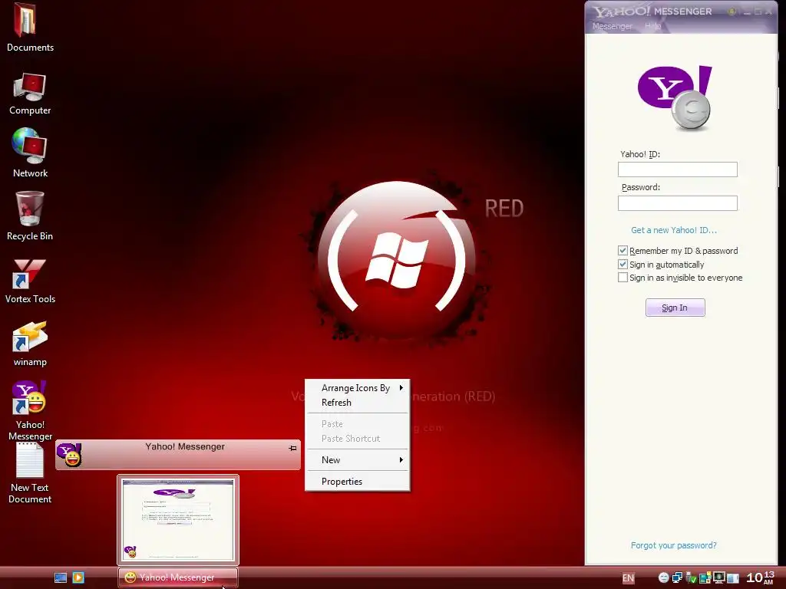Uncheck Sign in automatically

point(623,264)
